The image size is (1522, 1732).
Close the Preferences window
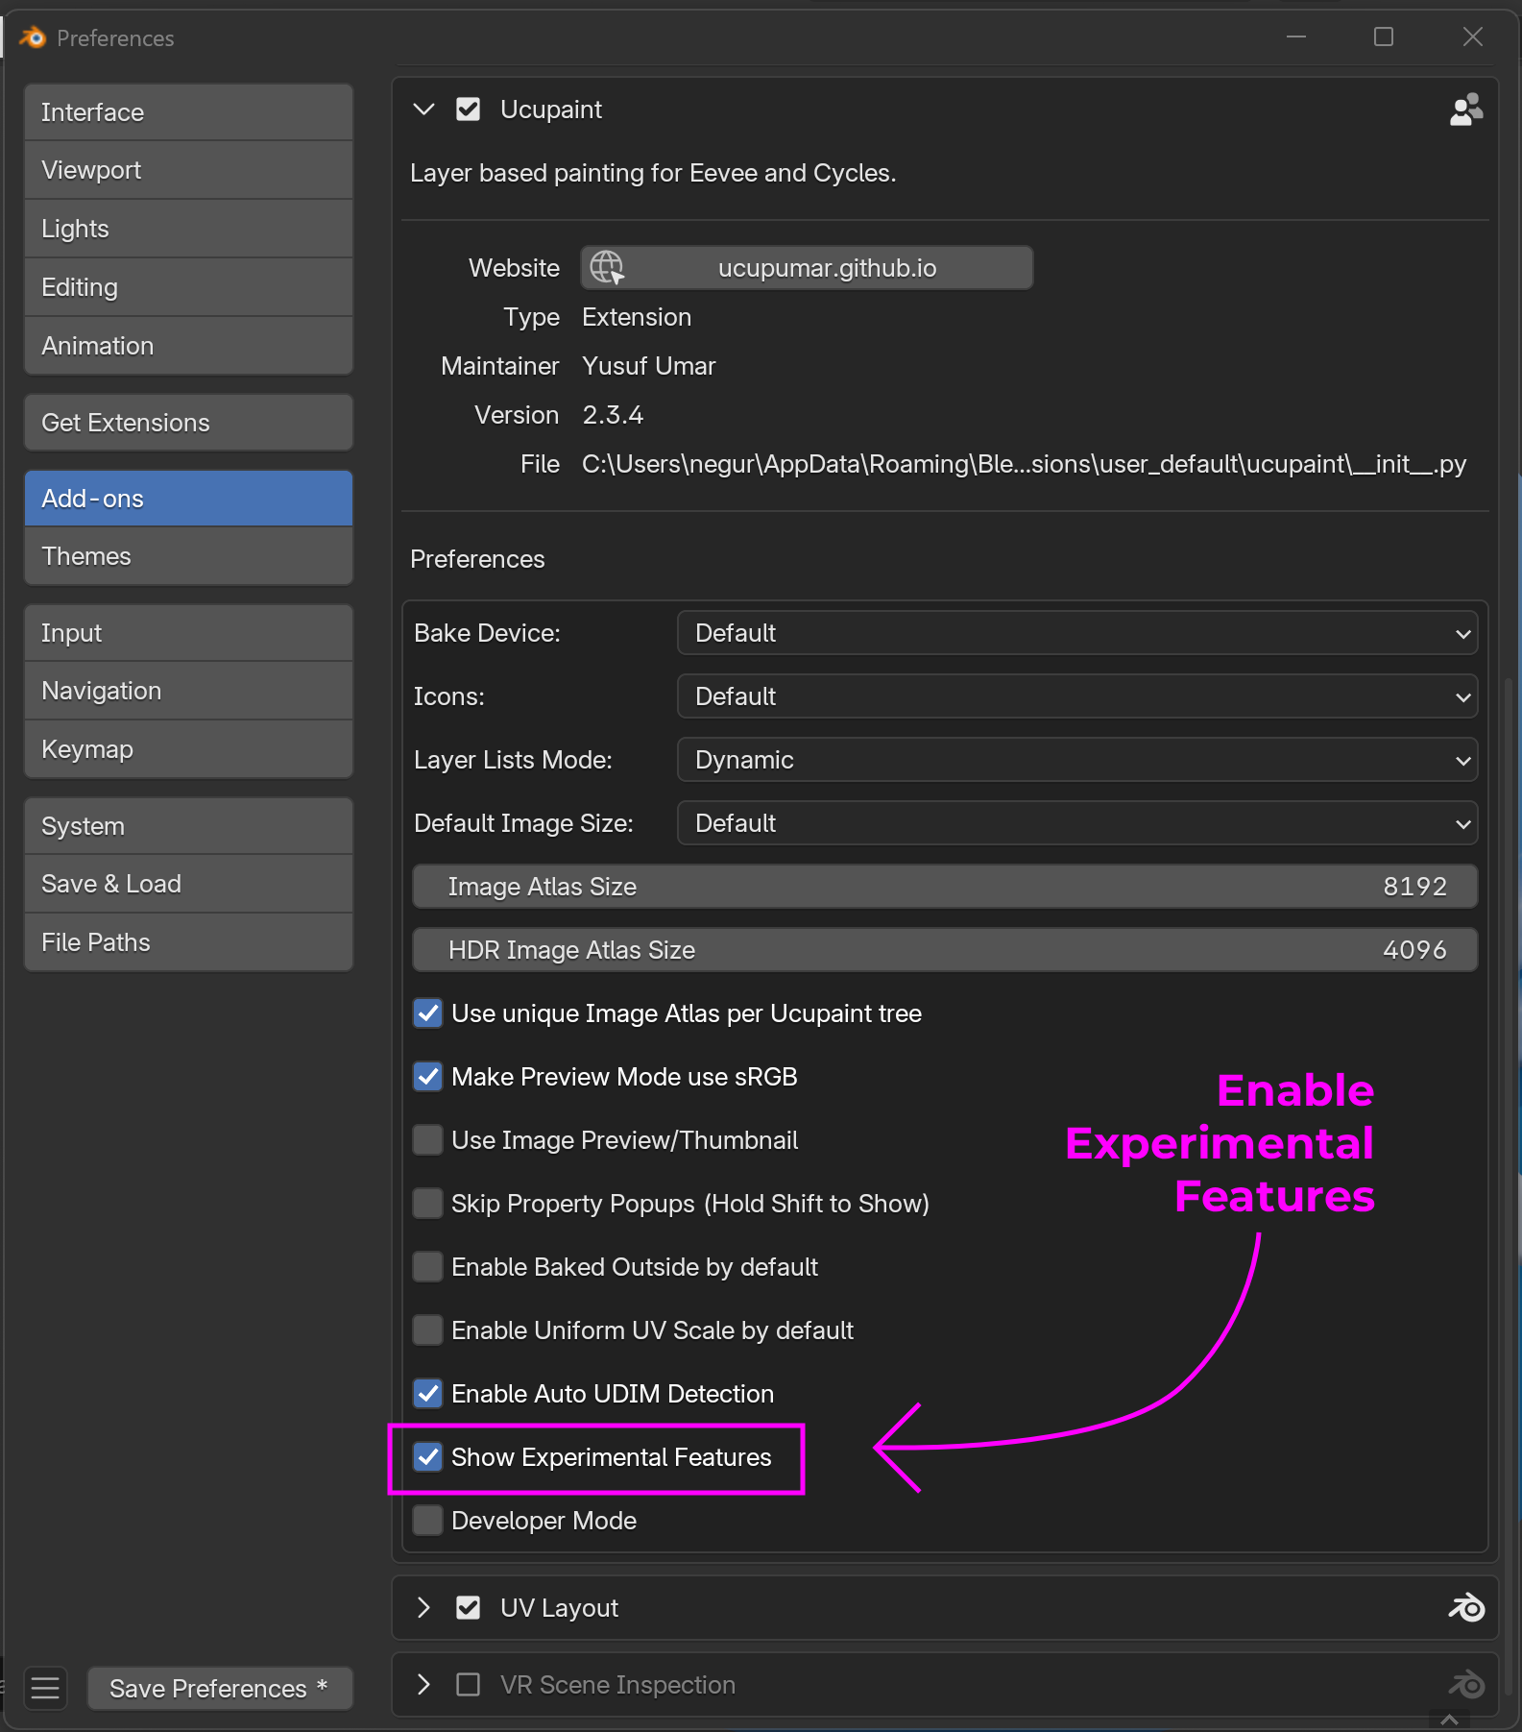[x=1473, y=37]
